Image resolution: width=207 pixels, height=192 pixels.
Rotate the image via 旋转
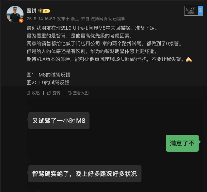pyautogui.click(x=54, y=93)
